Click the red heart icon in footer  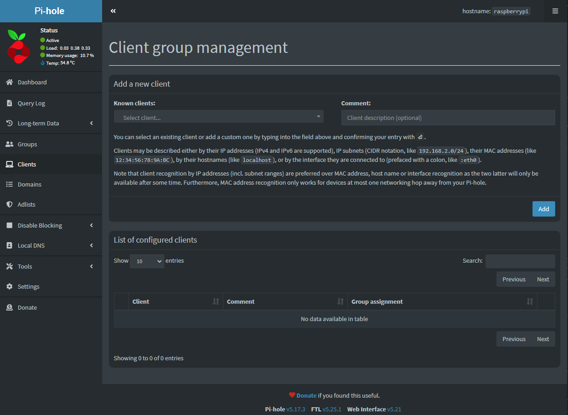coord(292,395)
